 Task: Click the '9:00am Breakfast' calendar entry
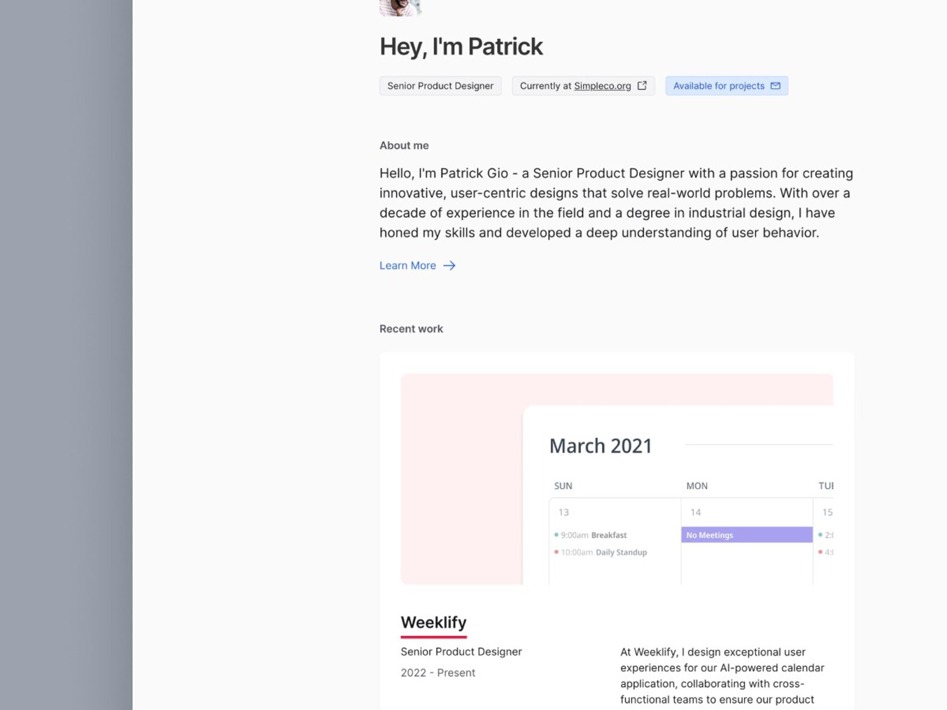coord(591,535)
